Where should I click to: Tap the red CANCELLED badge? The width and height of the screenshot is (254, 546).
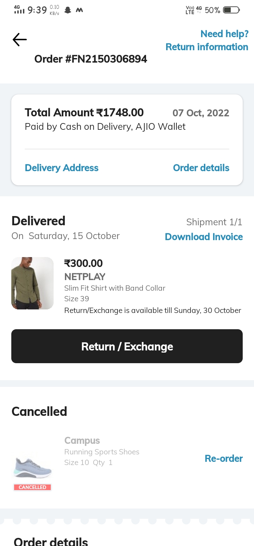pyautogui.click(x=32, y=487)
